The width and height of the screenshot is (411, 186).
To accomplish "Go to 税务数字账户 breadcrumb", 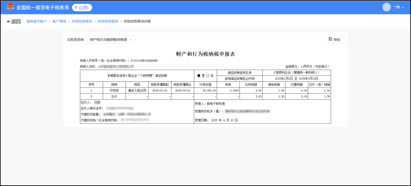I will (x=37, y=21).
